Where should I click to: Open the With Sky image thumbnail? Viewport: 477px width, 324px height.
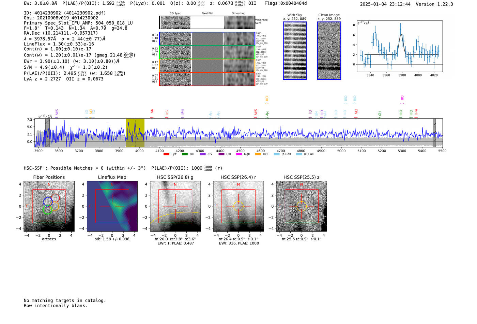[x=295, y=51]
